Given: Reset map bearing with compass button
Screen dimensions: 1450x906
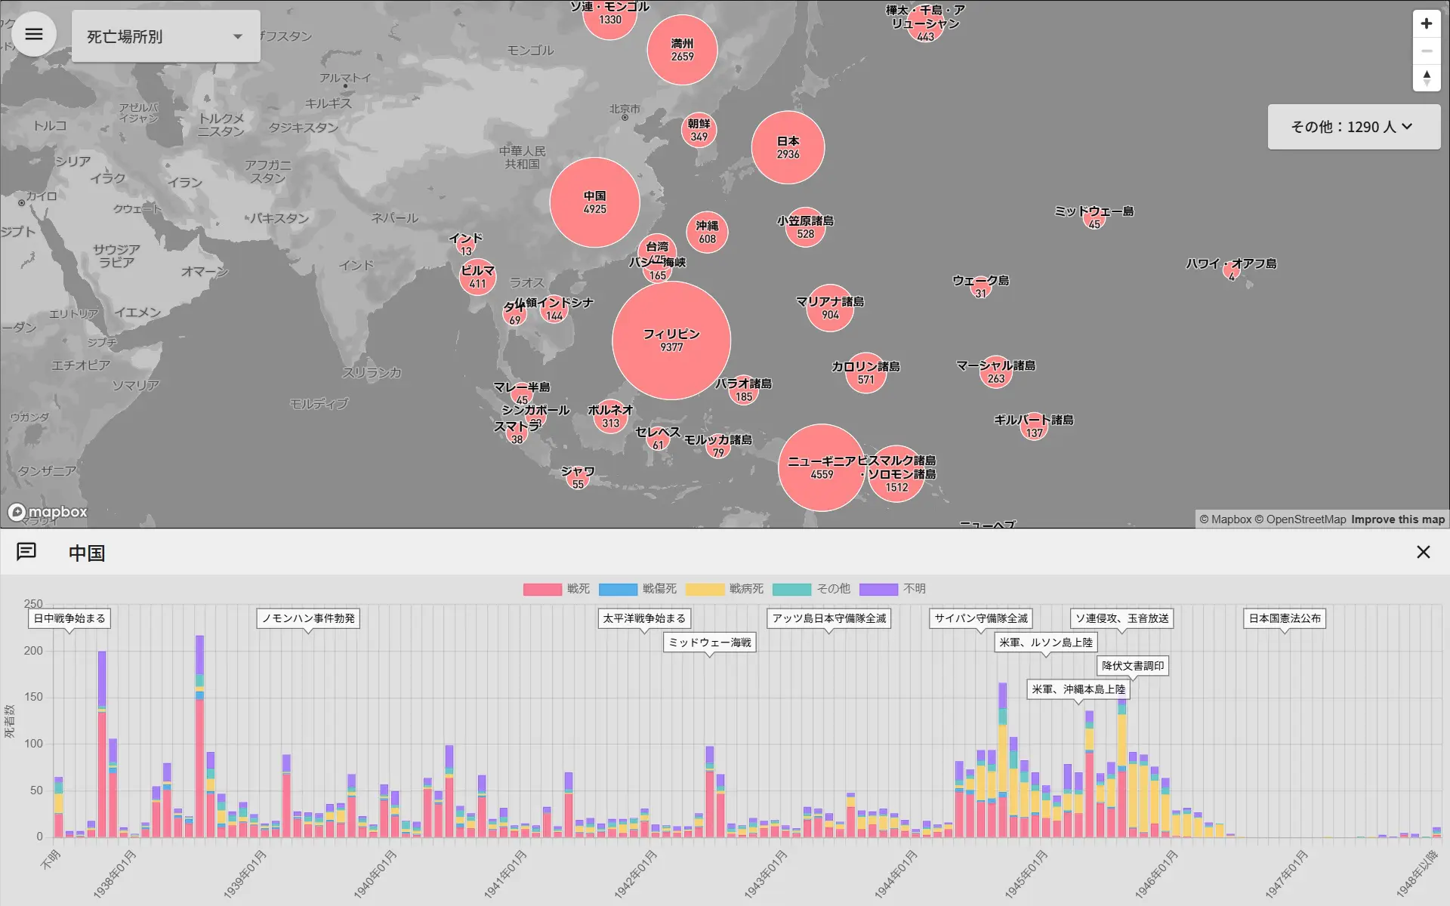Looking at the screenshot, I should pyautogui.click(x=1426, y=78).
